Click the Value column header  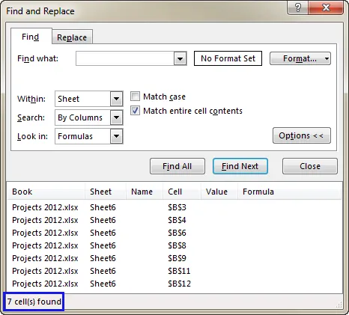[x=219, y=192]
